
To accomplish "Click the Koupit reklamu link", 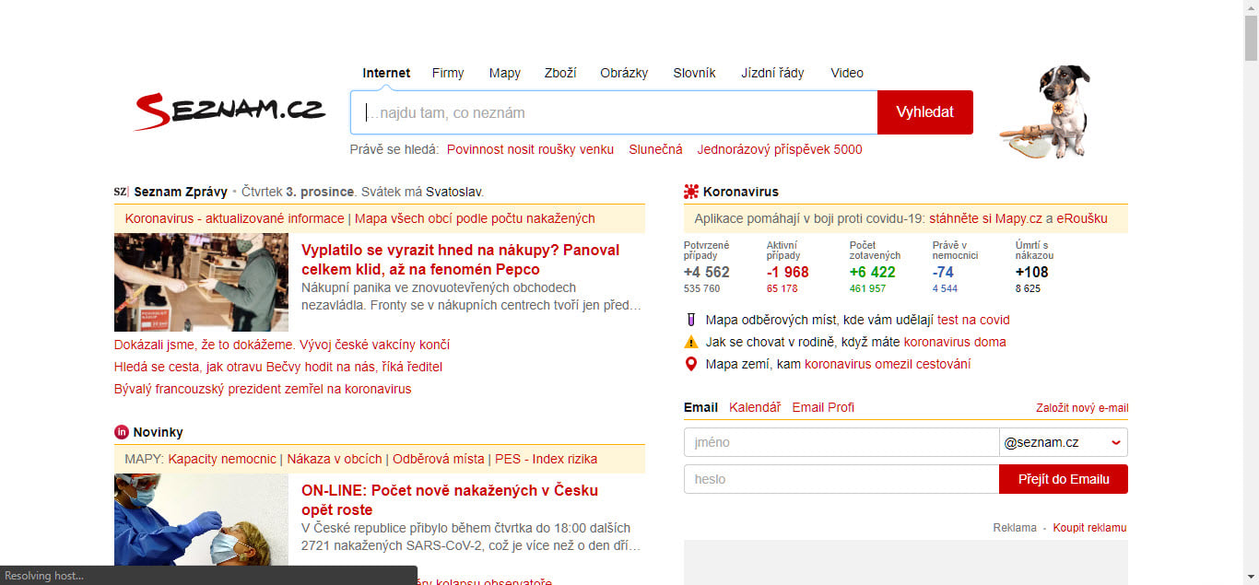I will pos(1089,528).
